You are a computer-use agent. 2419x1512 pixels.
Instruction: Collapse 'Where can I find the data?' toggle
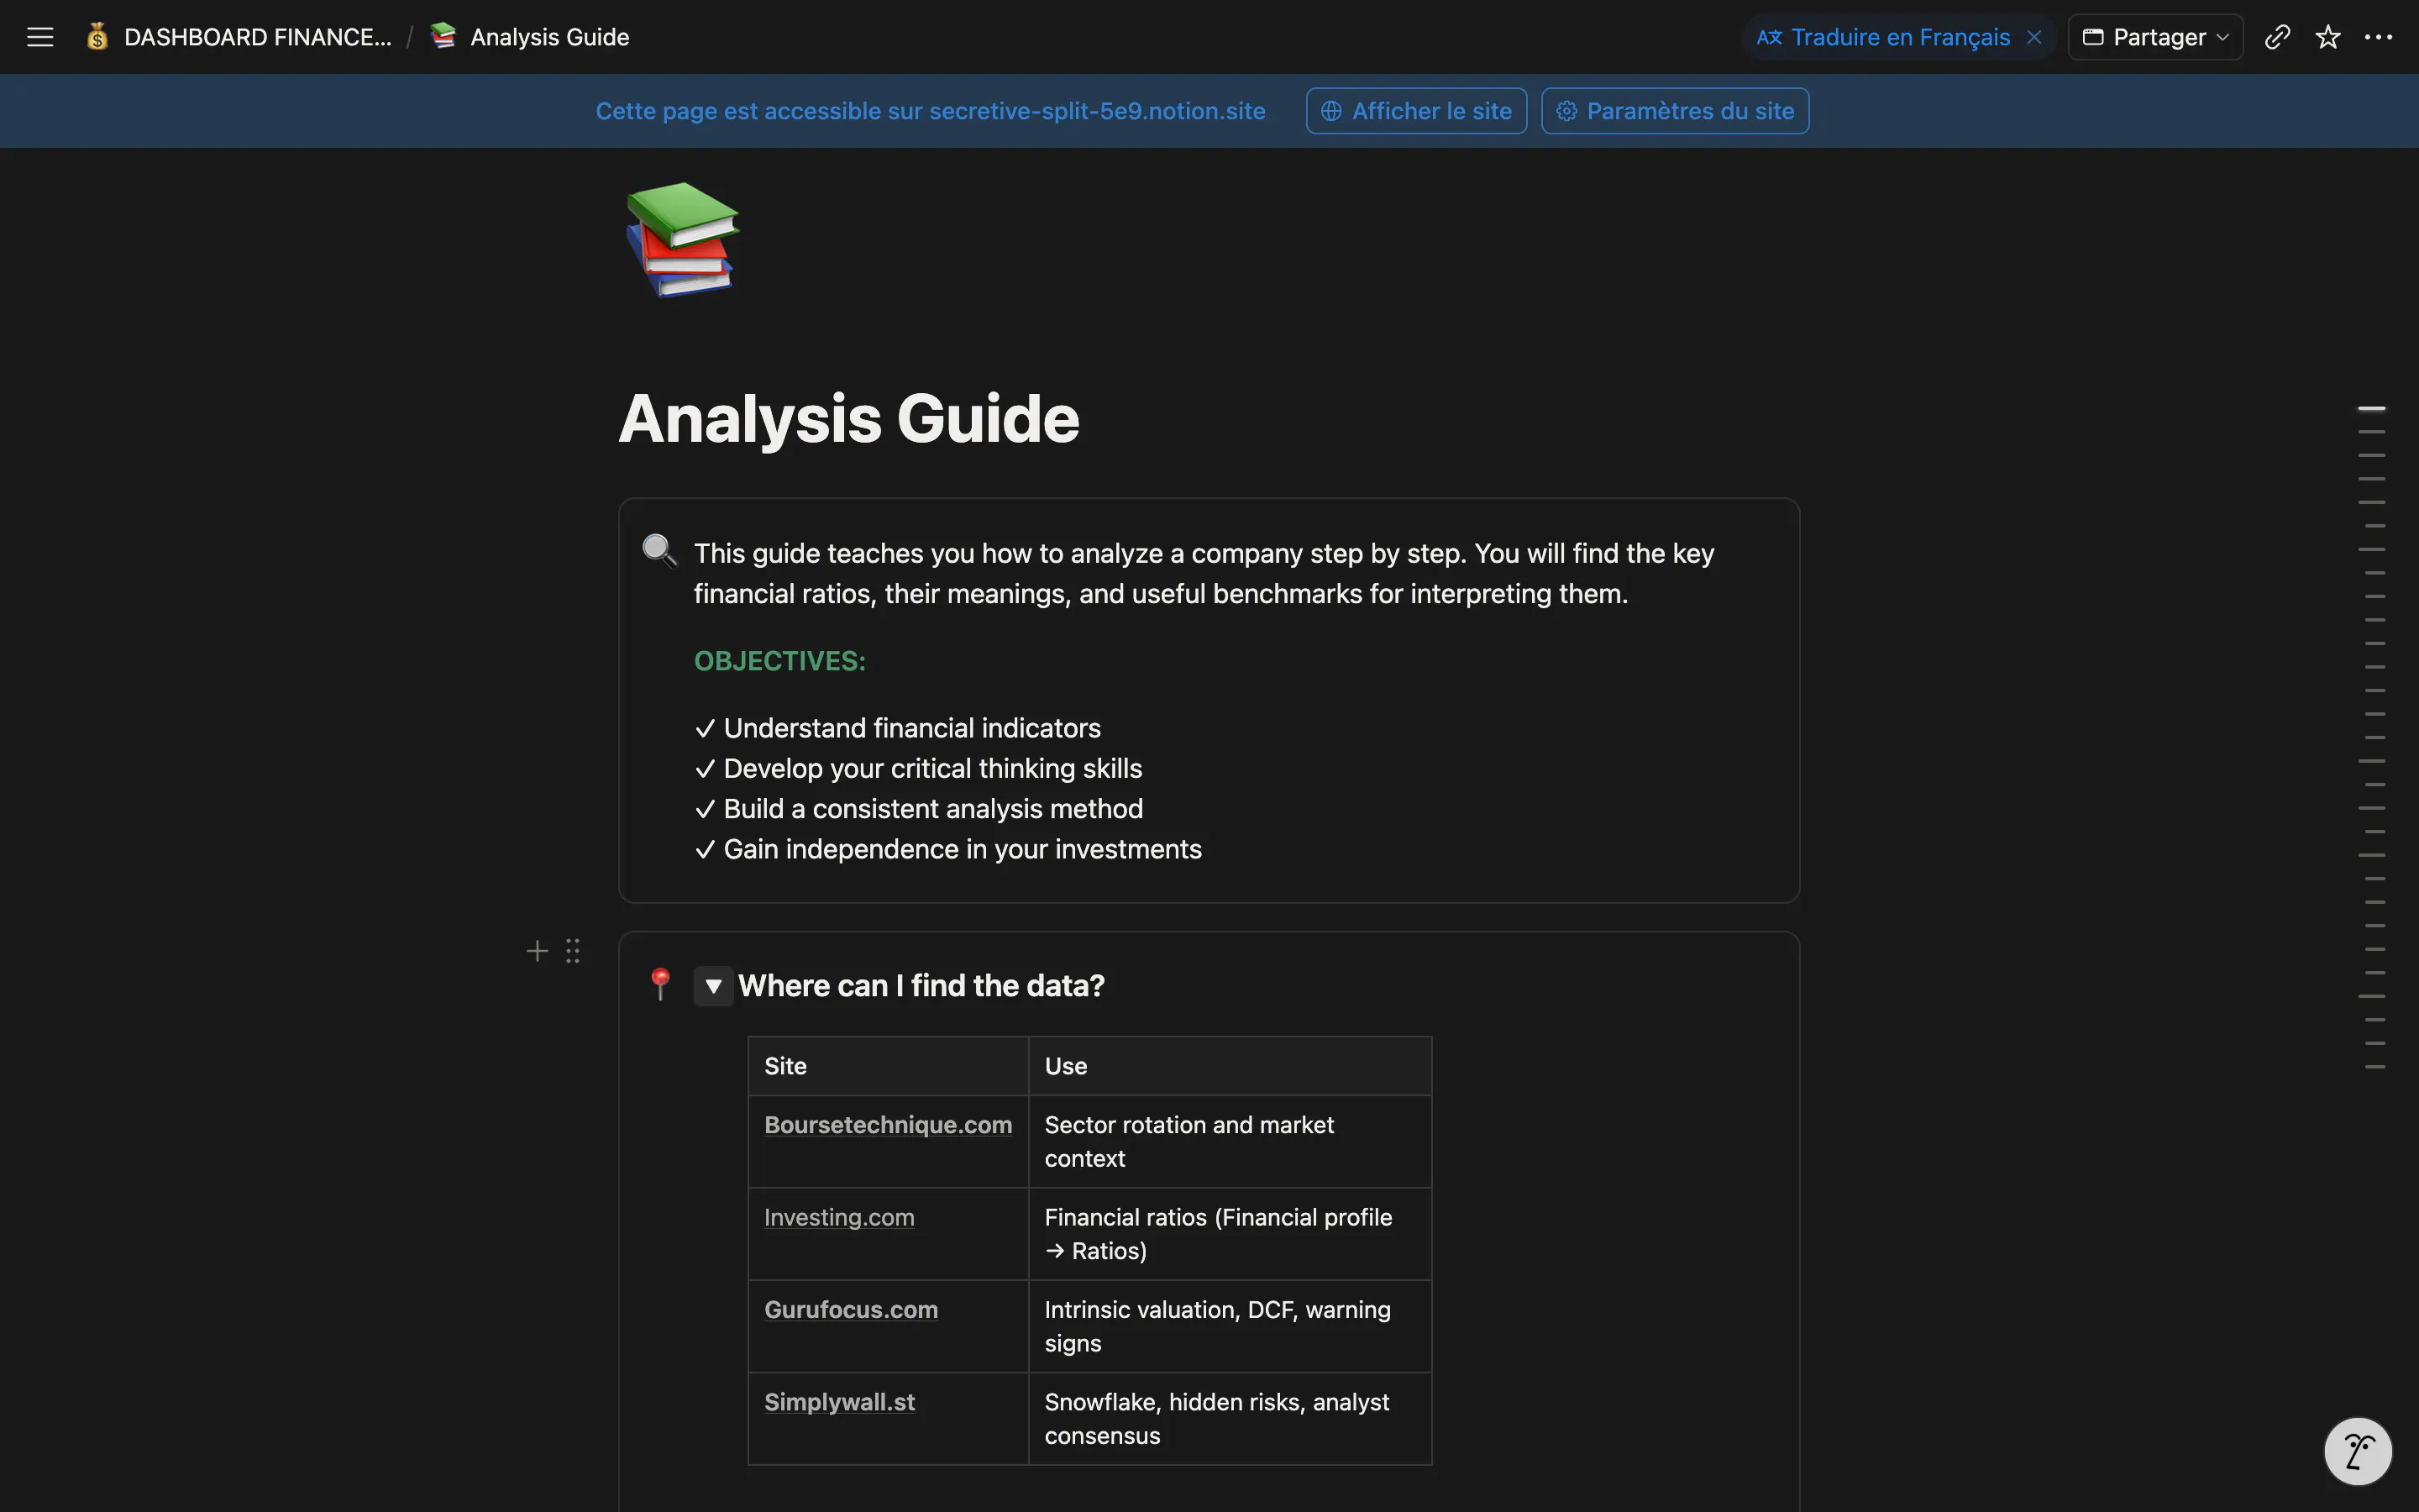click(713, 986)
